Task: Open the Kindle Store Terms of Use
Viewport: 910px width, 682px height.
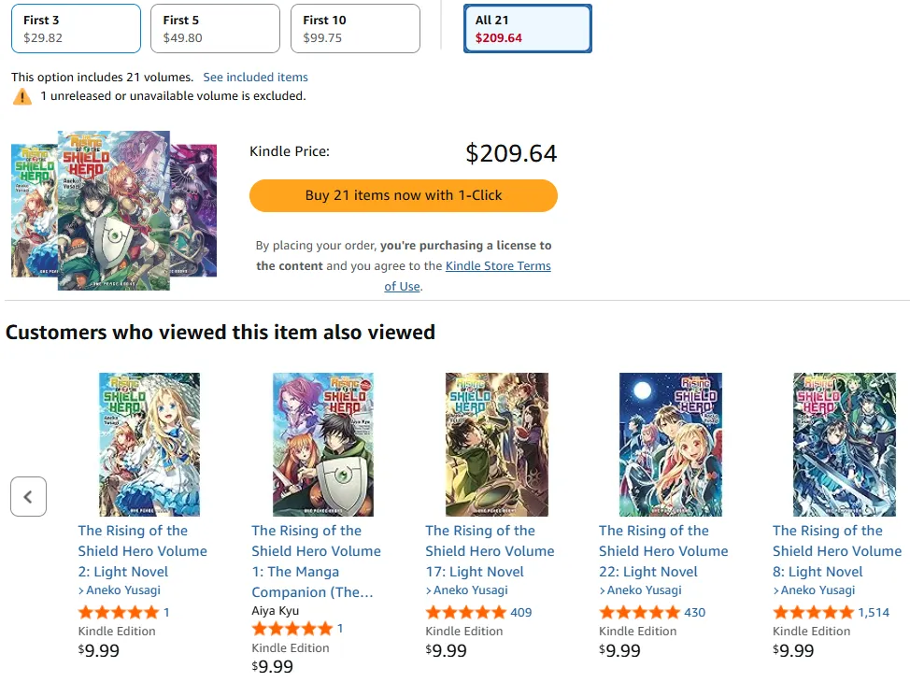Action: (x=497, y=266)
